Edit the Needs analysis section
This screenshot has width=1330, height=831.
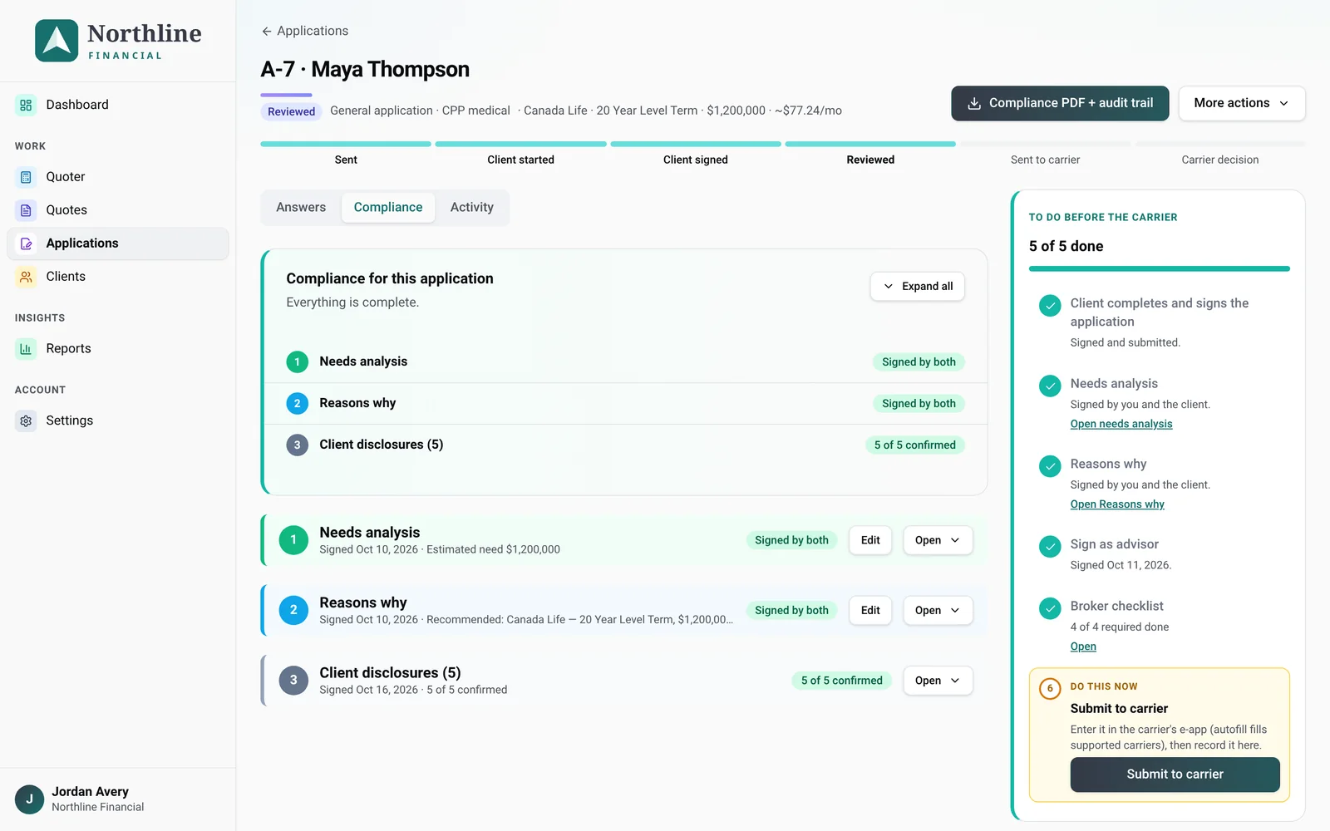click(x=870, y=540)
